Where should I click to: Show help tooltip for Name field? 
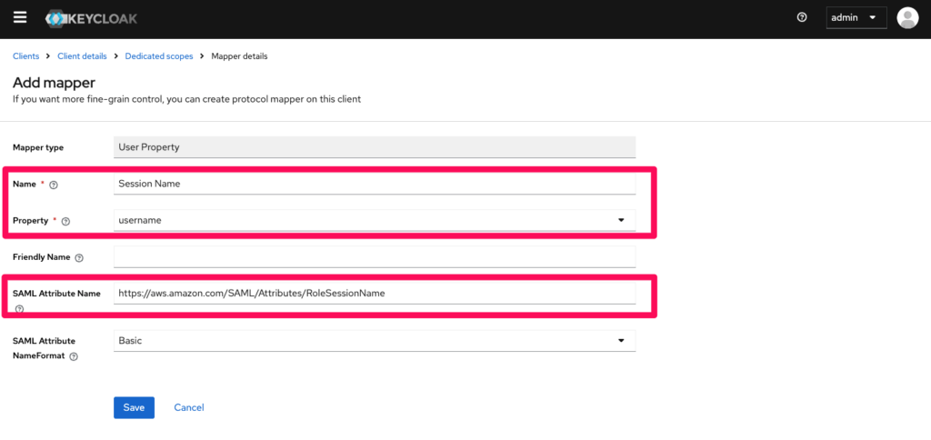pyautogui.click(x=54, y=185)
